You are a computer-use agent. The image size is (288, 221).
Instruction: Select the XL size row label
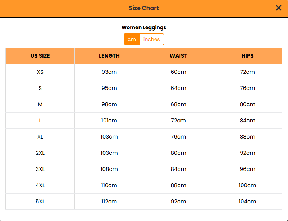(40, 137)
